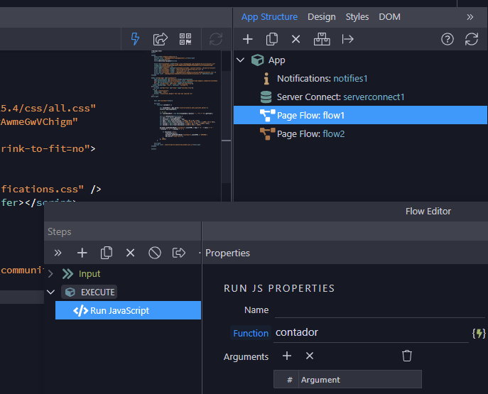Disable the selected flow step
488x394 pixels.
point(155,253)
